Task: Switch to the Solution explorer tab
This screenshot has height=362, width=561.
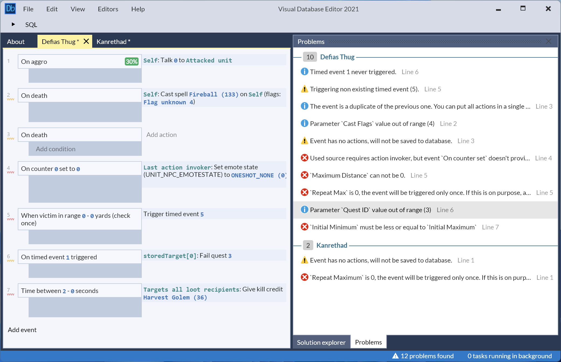Action: 321,342
